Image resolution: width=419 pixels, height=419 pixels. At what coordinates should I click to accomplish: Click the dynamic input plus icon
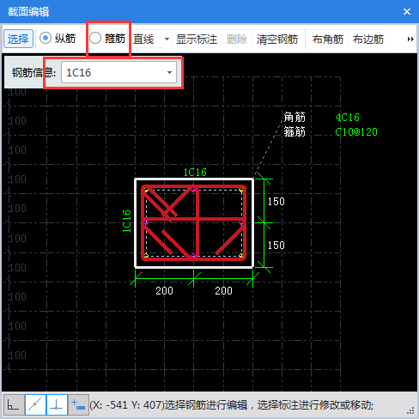[x=78, y=404]
